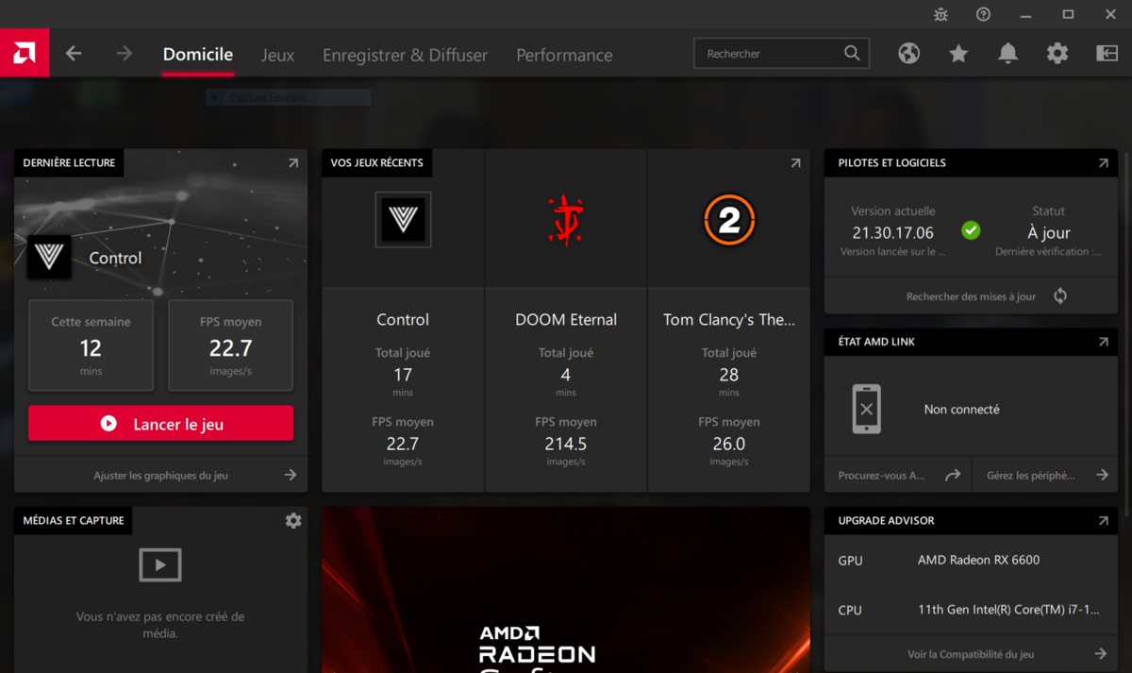Image resolution: width=1132 pixels, height=673 pixels.
Task: Click Ajuster les graphiques du jeu link
Action: [x=160, y=476]
